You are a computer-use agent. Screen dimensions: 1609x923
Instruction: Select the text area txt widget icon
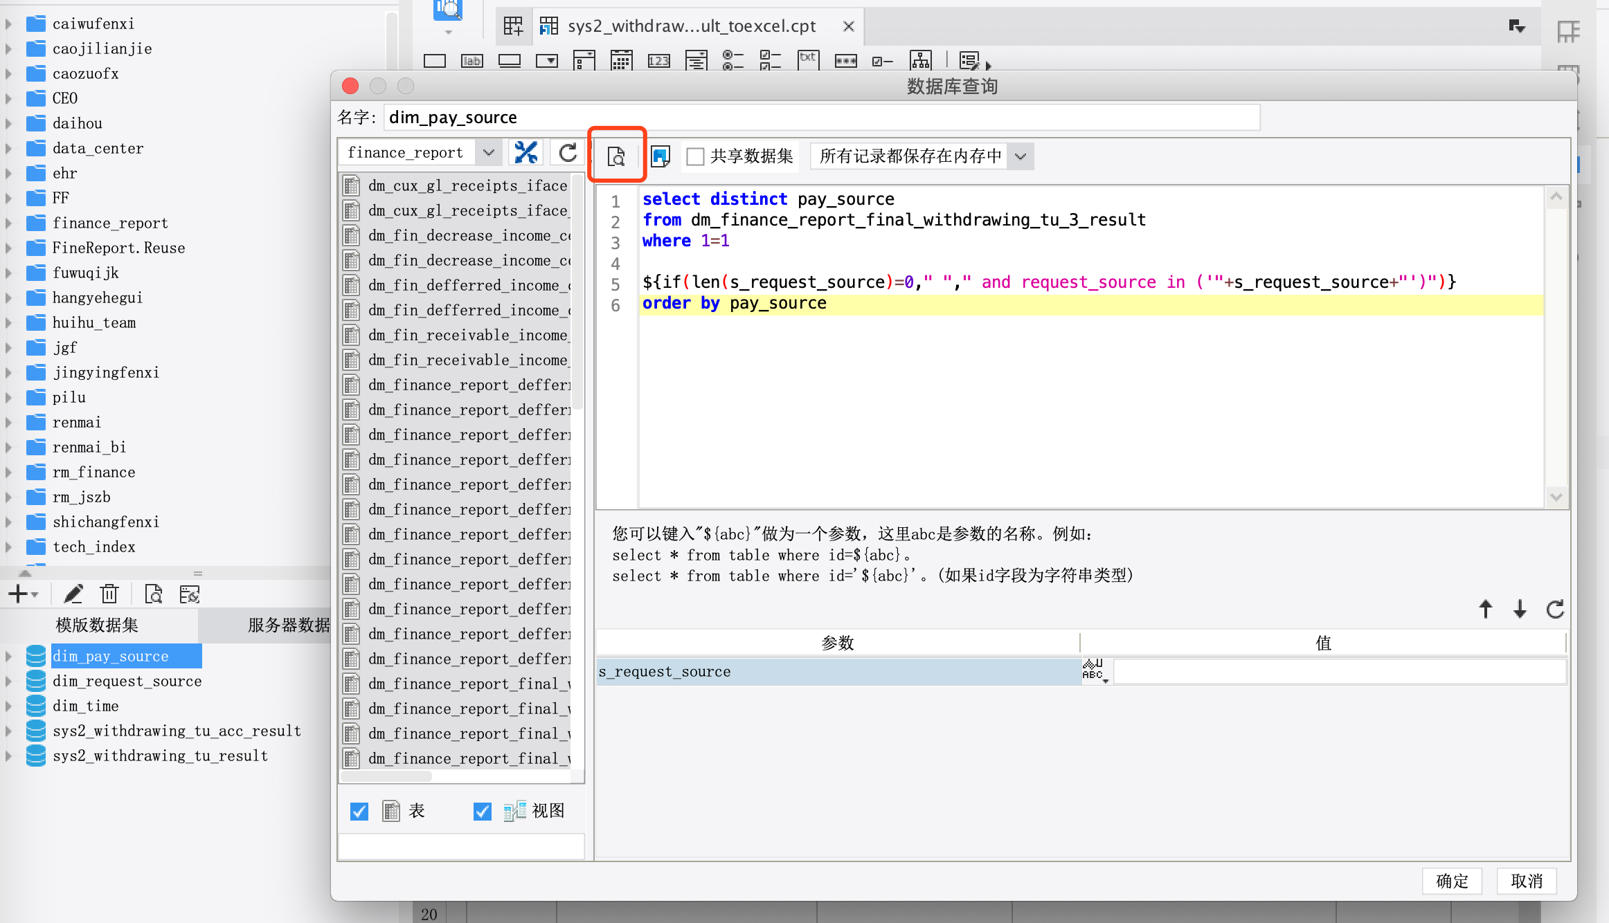[808, 61]
